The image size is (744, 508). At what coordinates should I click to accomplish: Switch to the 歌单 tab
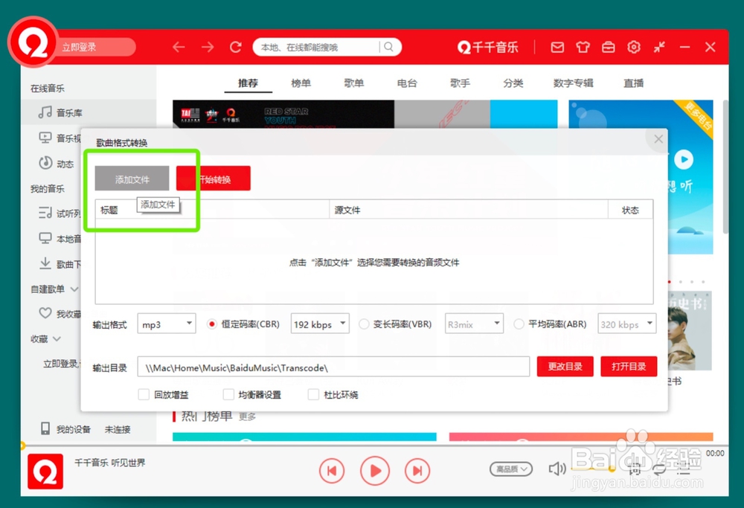(354, 83)
